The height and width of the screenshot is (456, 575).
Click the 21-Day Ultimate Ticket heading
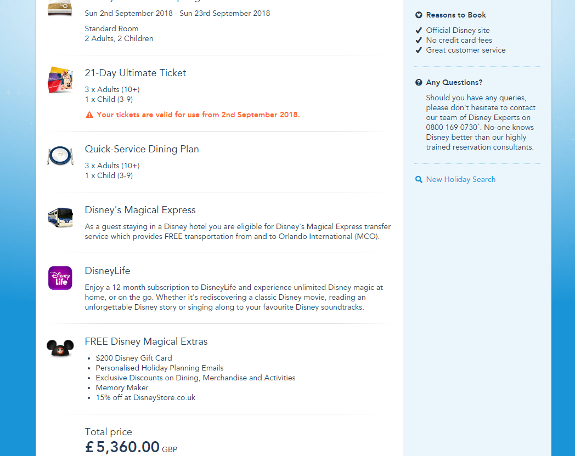(x=136, y=73)
